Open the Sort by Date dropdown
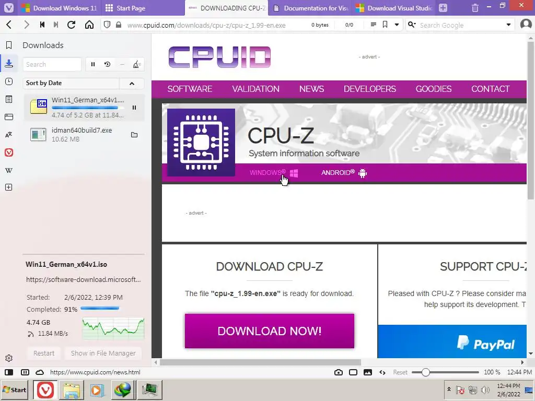The height and width of the screenshot is (401, 535). [x=71, y=83]
